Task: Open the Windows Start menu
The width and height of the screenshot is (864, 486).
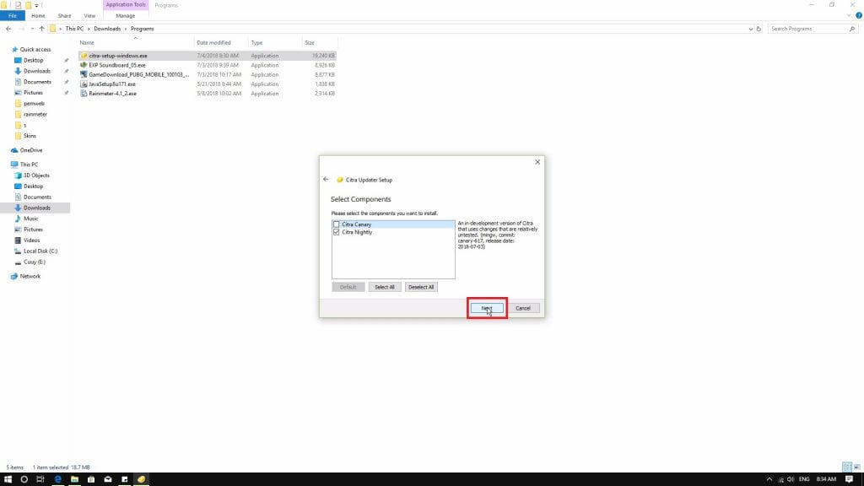Action: [x=8, y=479]
